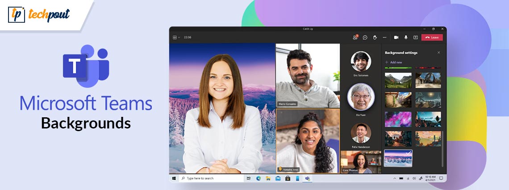Pick the purple nebula background thumbnail
509x190 pixels.
tap(398, 120)
